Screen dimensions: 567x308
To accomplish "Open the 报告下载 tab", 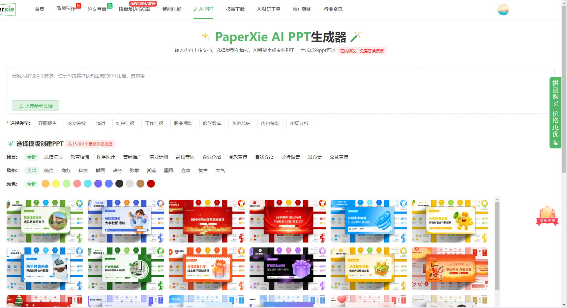I will pyautogui.click(x=235, y=9).
